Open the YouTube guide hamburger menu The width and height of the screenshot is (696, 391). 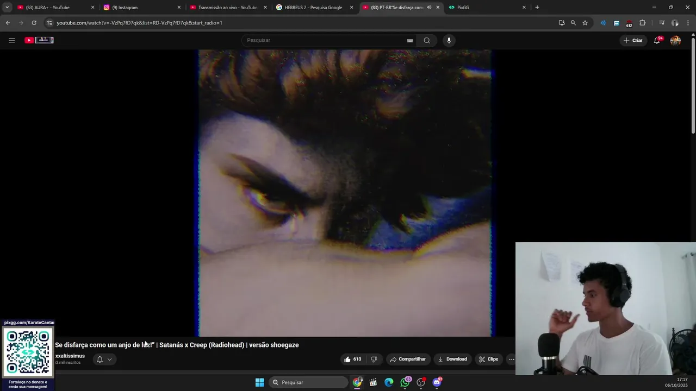pos(11,40)
